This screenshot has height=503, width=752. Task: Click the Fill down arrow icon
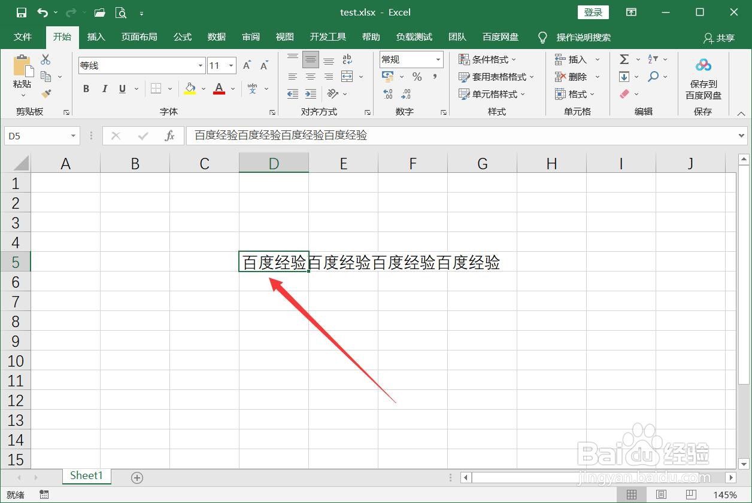(x=624, y=77)
